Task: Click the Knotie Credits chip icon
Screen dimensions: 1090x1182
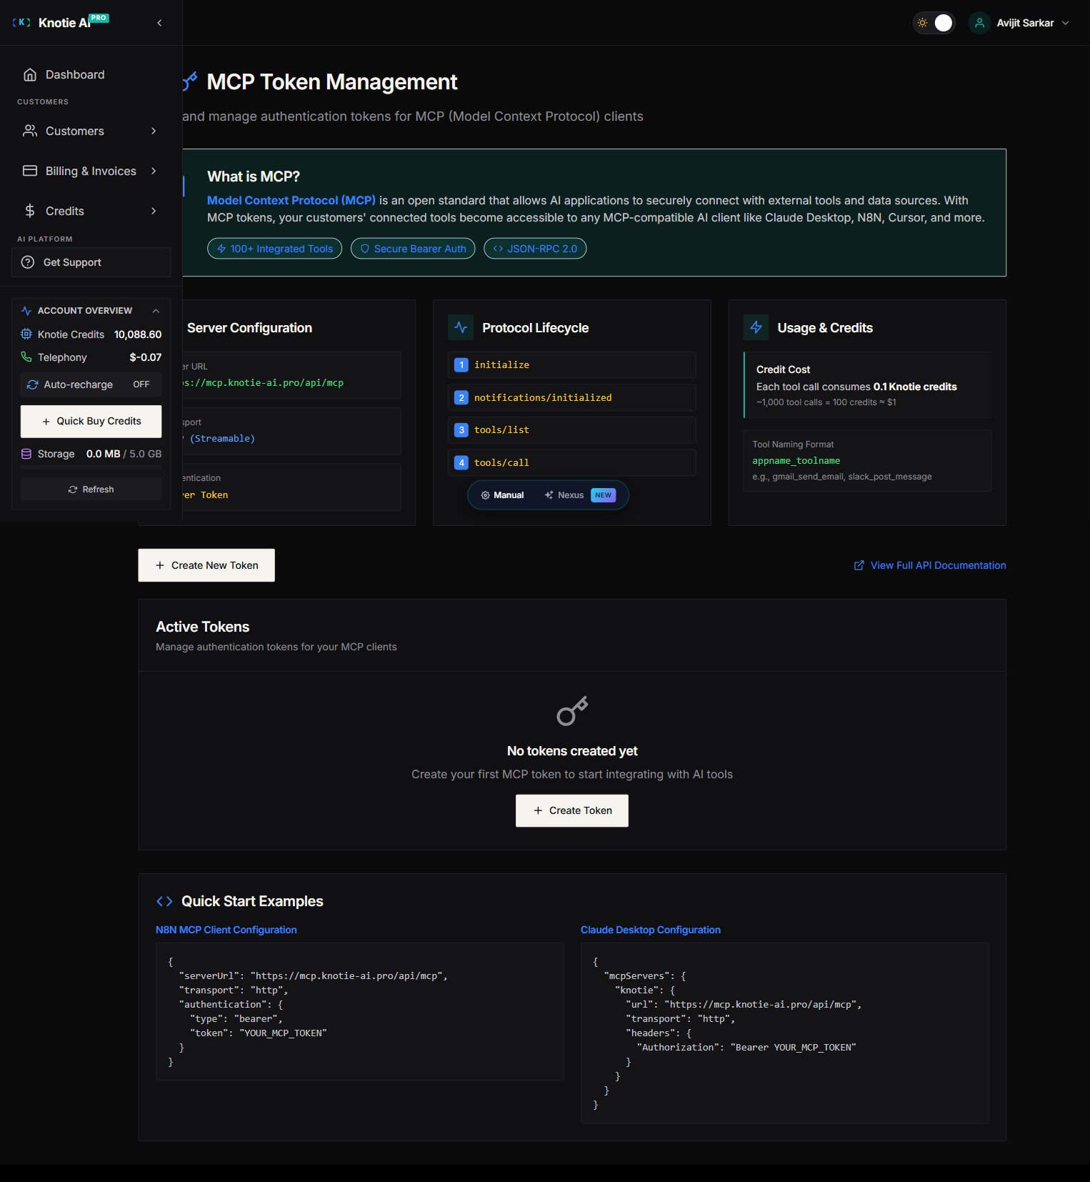Action: click(x=26, y=334)
